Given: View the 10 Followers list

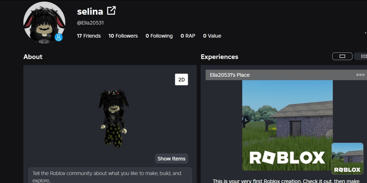Looking at the screenshot, I should 123,36.
